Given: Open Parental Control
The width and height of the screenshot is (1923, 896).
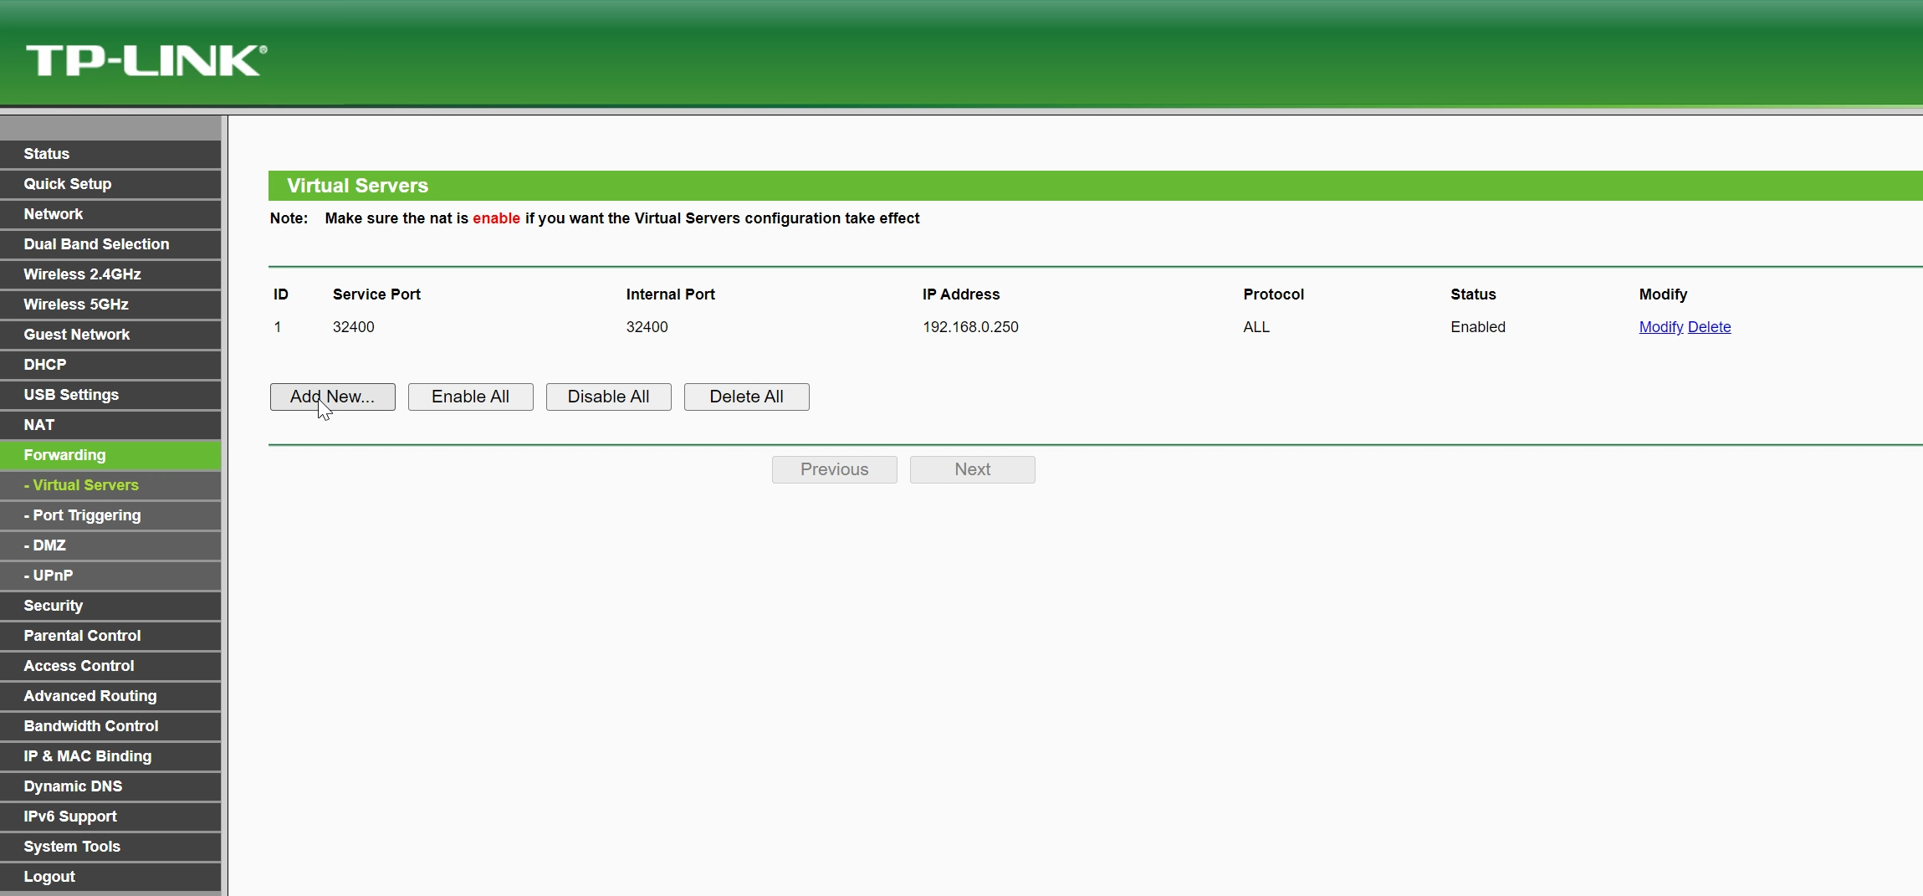Looking at the screenshot, I should tap(110, 636).
